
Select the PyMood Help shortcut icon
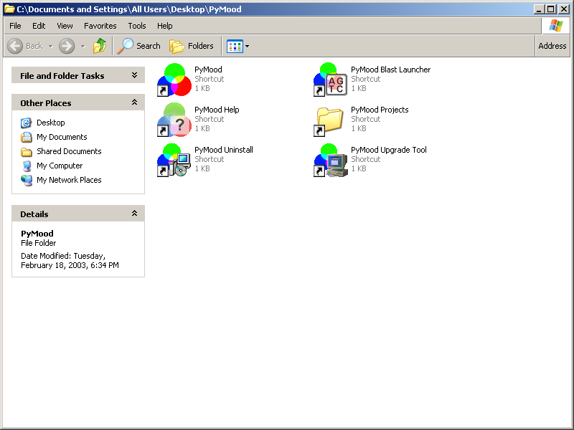(x=174, y=120)
